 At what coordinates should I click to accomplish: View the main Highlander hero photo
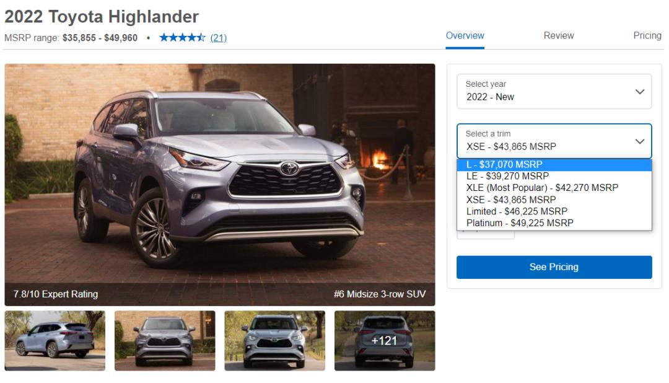(x=220, y=185)
